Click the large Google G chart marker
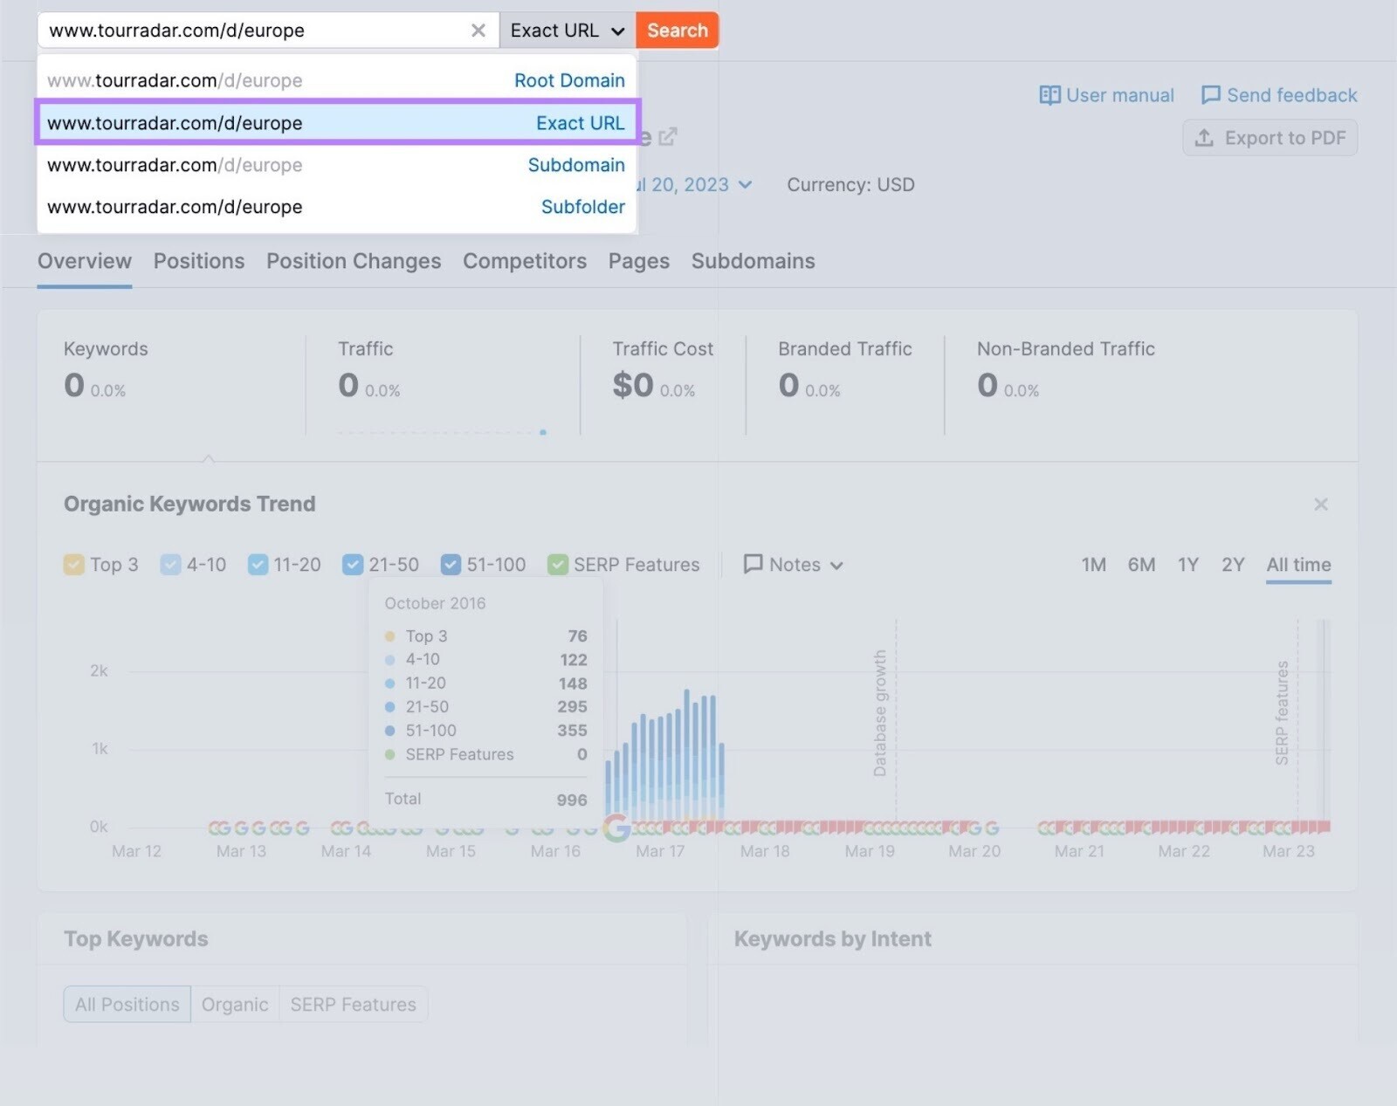1397x1106 pixels. click(617, 828)
